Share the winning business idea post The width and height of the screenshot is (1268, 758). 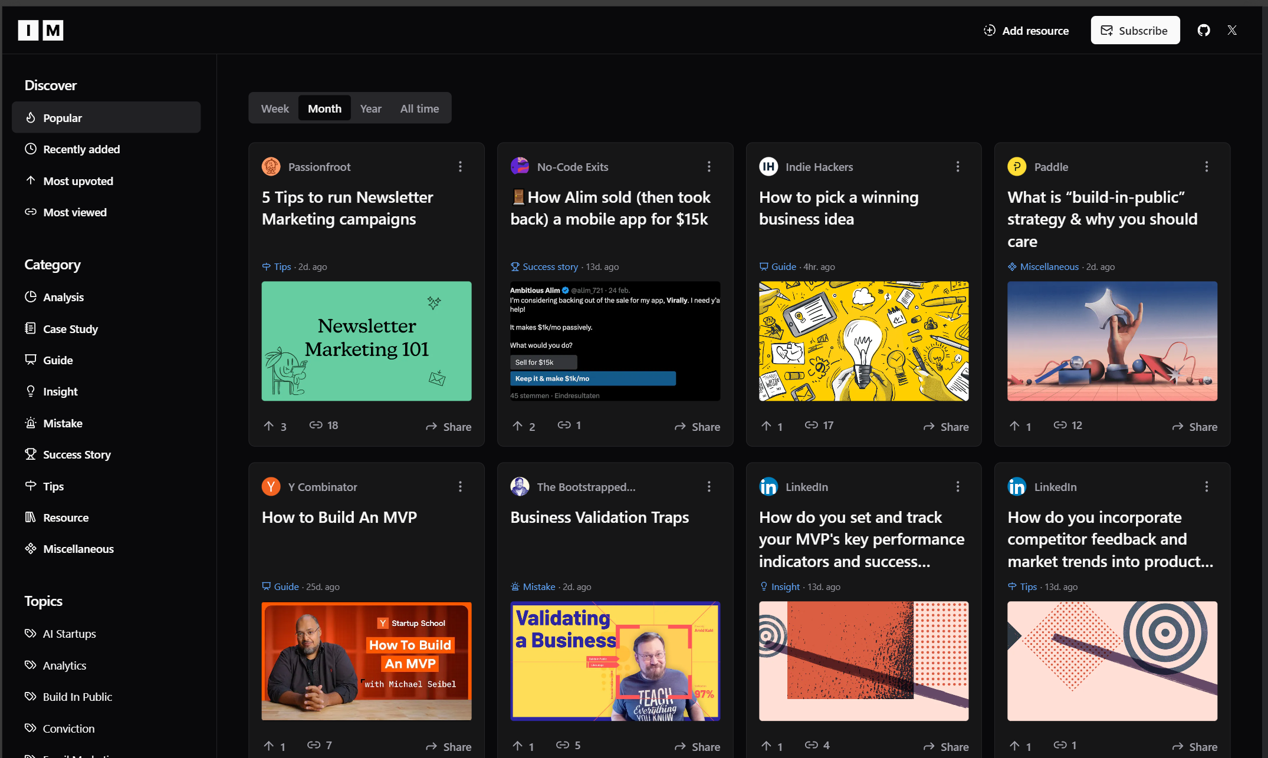946,426
